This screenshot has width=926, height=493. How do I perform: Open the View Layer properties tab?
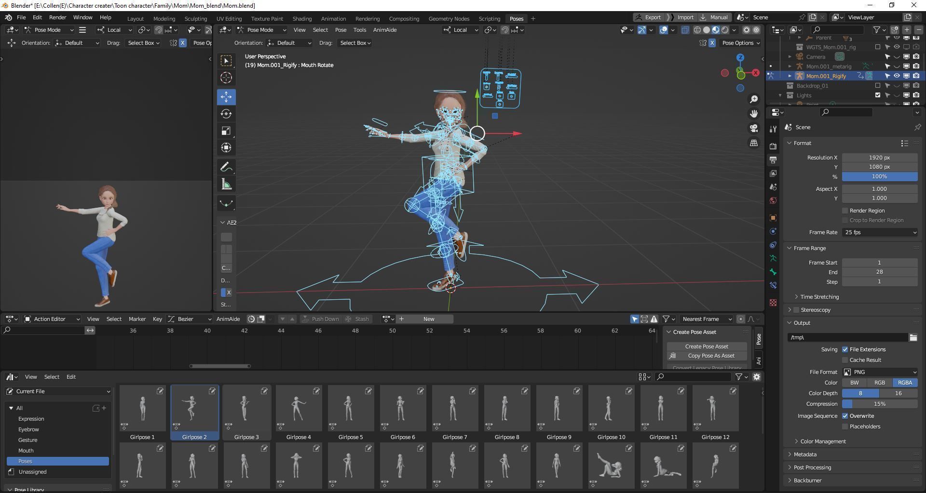pyautogui.click(x=773, y=173)
